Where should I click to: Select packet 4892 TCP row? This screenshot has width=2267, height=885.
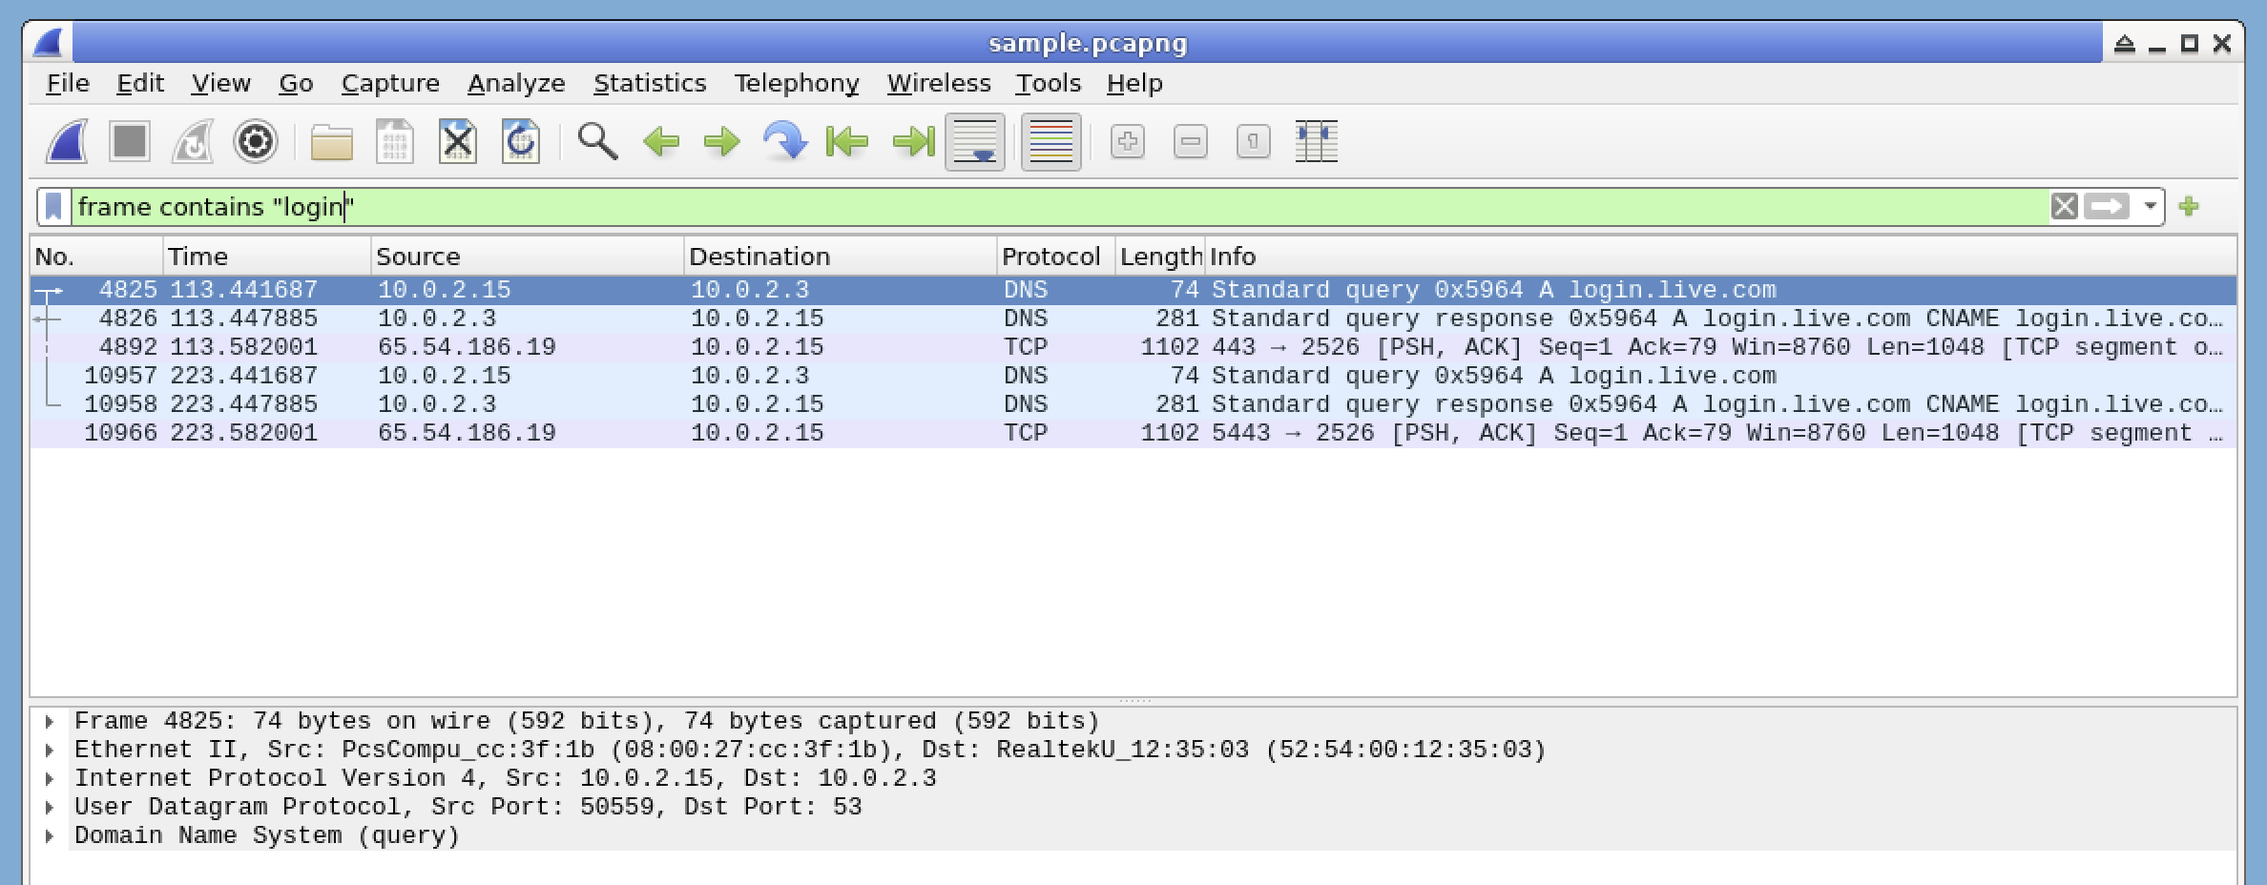1133,347
